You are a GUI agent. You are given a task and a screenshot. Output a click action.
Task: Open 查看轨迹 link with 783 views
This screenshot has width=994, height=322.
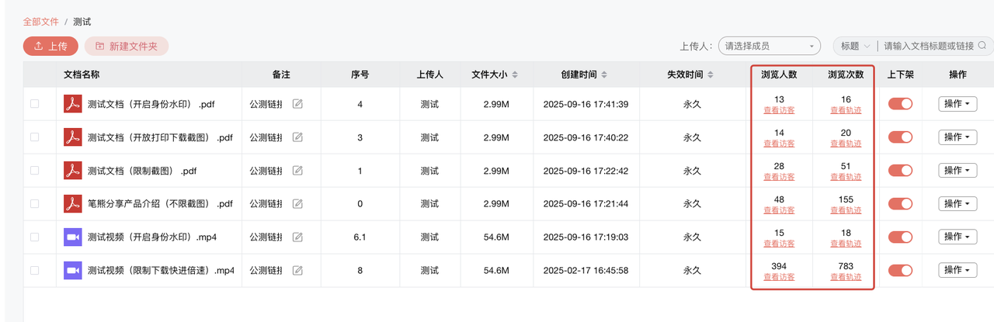point(846,277)
